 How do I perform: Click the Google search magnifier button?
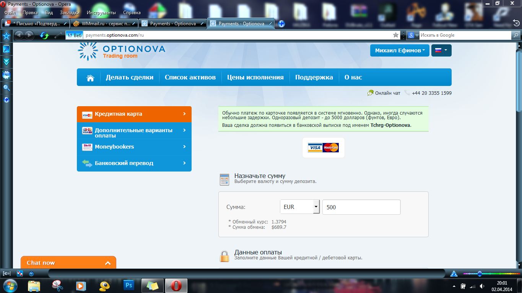pos(516,35)
